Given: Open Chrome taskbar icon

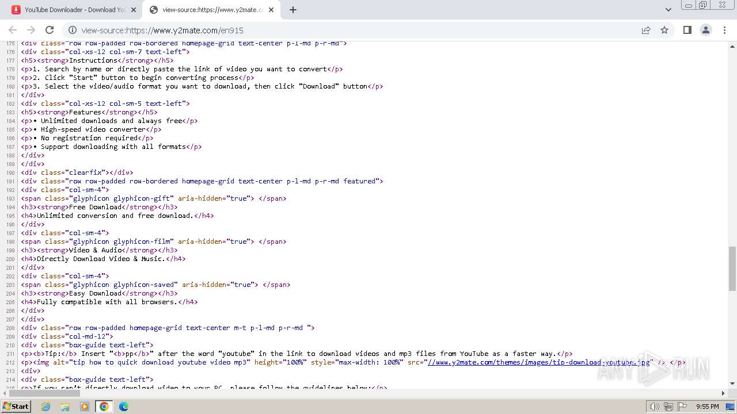Looking at the screenshot, I should [104, 407].
